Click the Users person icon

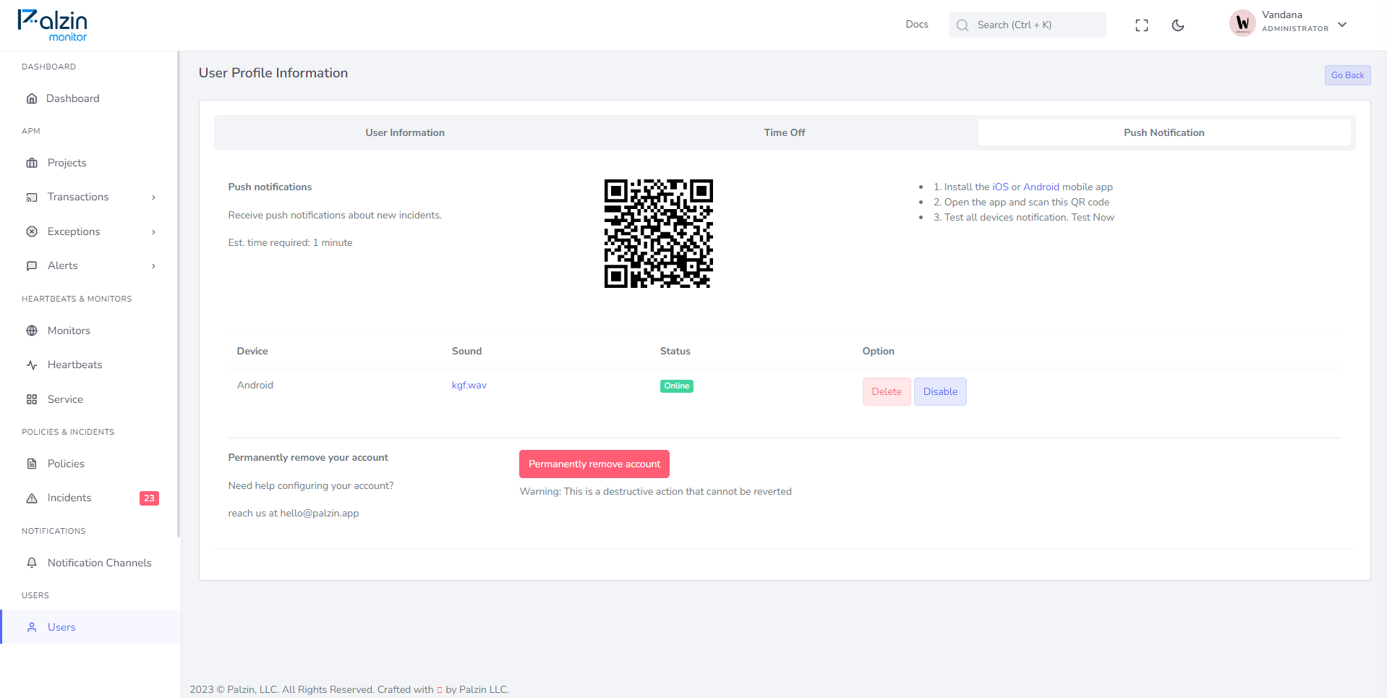tap(32, 627)
